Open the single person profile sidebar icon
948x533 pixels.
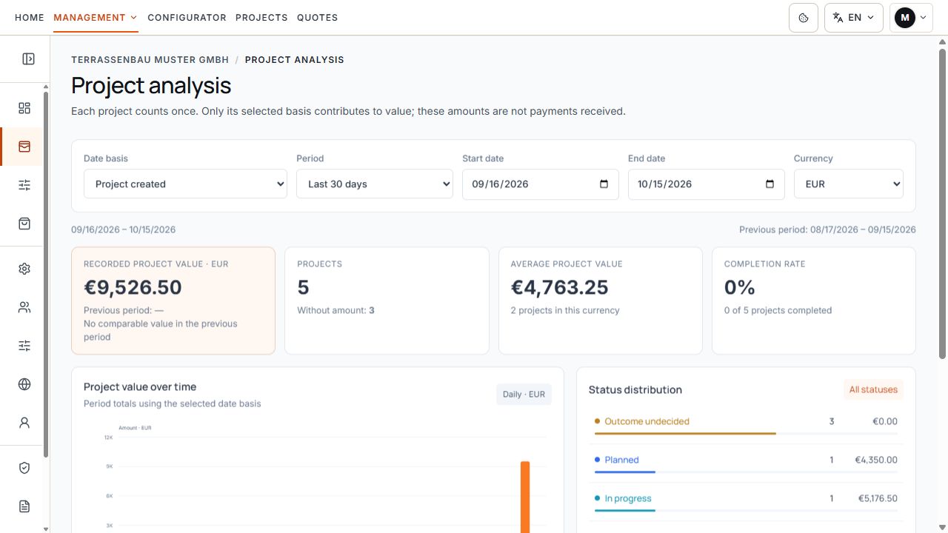click(24, 423)
